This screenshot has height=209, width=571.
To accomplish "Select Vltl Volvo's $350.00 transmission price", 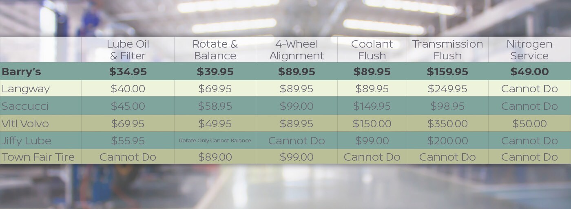I will pos(447,124).
